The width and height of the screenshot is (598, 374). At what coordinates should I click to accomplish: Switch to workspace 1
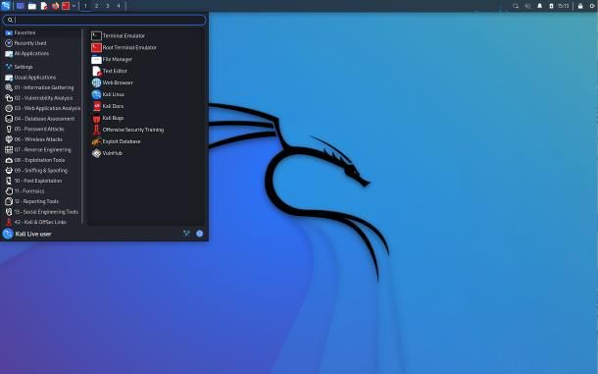85,6
